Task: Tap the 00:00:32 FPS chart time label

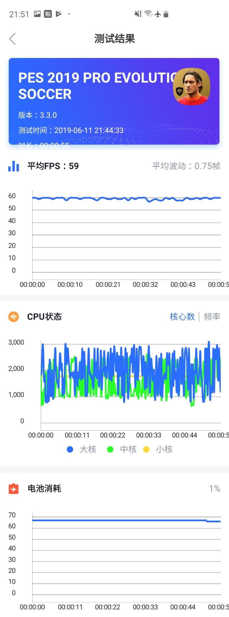Action: (145, 285)
